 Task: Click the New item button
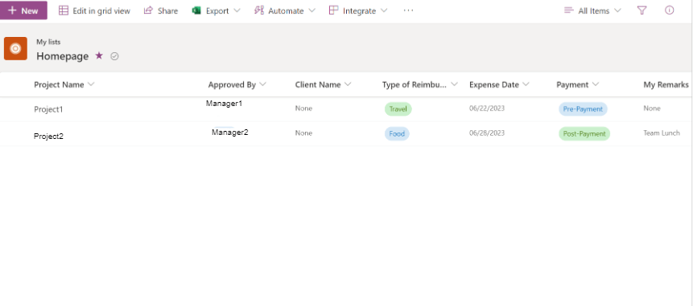point(23,10)
